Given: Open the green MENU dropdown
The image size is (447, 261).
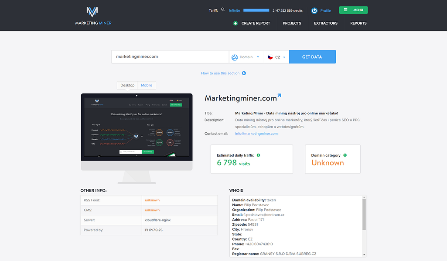Looking at the screenshot, I should click(x=353, y=9).
